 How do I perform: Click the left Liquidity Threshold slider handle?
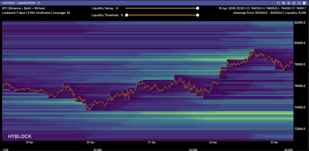tap(126, 15)
